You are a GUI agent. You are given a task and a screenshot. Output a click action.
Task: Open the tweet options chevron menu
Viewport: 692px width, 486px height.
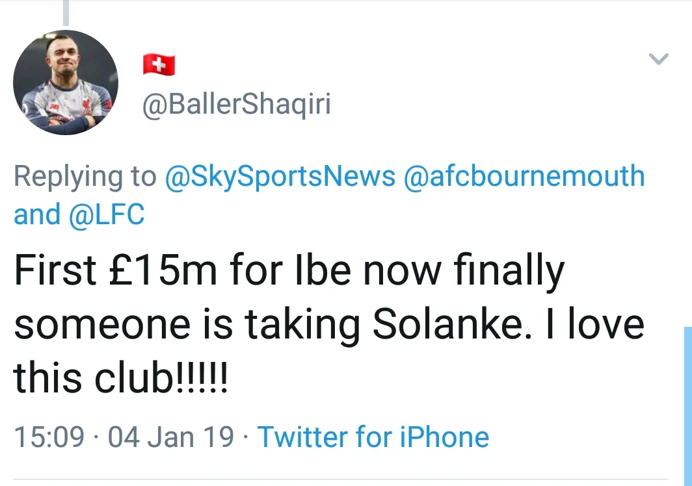(659, 59)
